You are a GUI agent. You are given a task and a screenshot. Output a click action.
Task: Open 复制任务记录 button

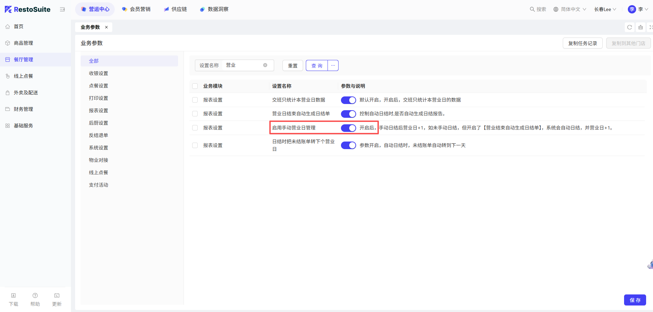pos(582,43)
